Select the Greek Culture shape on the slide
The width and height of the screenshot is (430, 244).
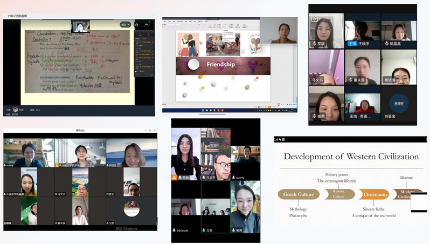298,195
